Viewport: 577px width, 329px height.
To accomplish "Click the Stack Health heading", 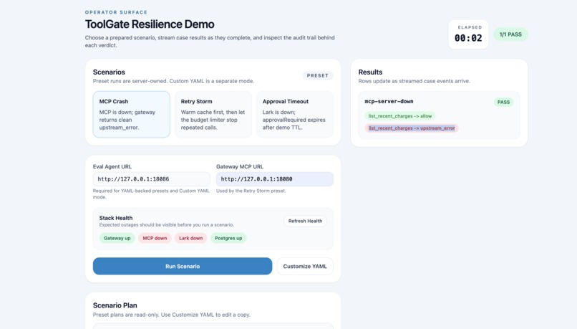I will pyautogui.click(x=116, y=218).
